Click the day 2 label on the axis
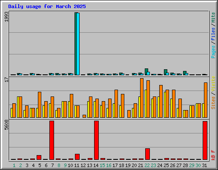 pyautogui.click(x=20, y=165)
